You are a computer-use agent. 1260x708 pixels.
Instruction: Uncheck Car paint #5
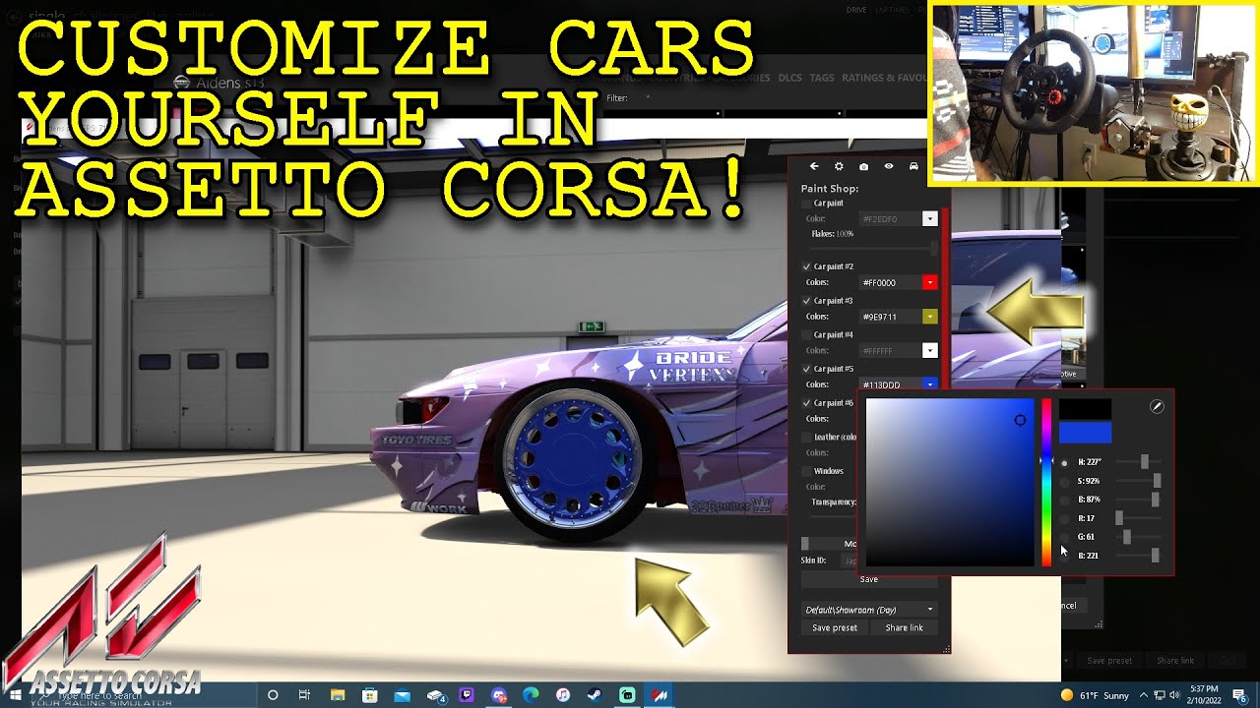tap(807, 369)
